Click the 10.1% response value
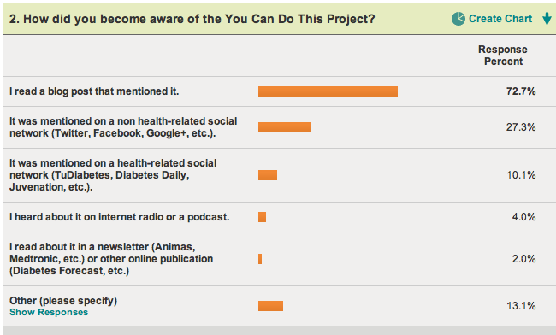 [521, 175]
